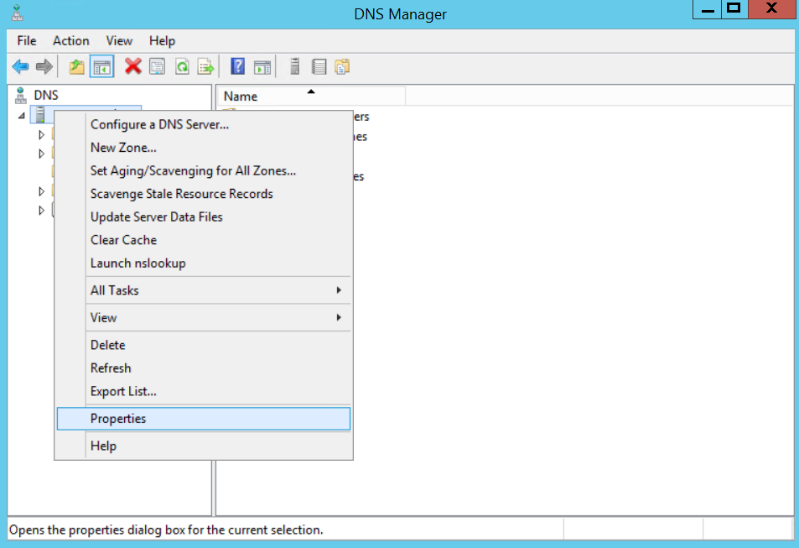The height and width of the screenshot is (548, 799).
Task: Choose Configure a DNS Server... from context menu
Action: tap(204, 124)
